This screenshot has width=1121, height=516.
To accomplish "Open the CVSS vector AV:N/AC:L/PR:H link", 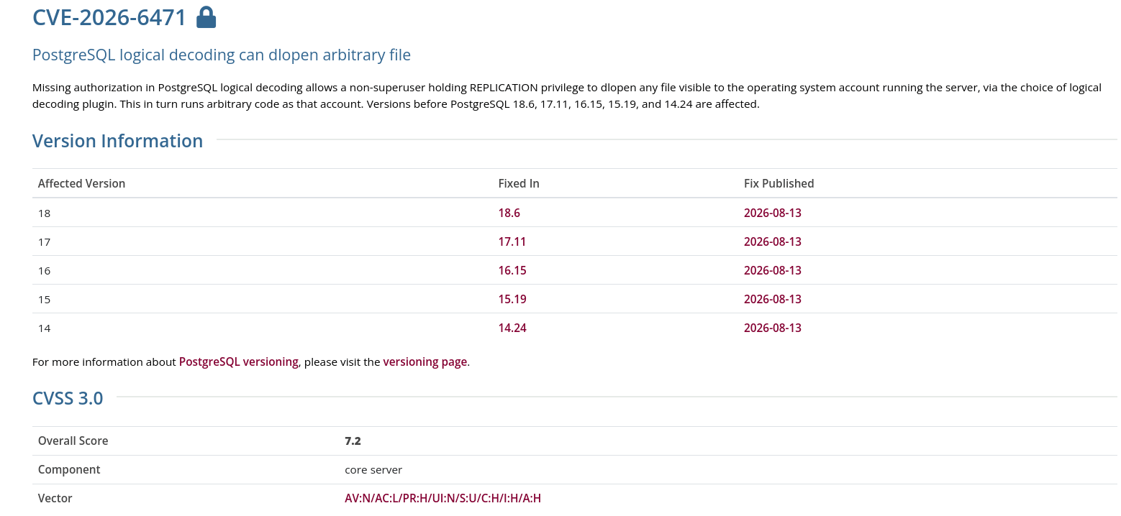I will coord(442,498).
